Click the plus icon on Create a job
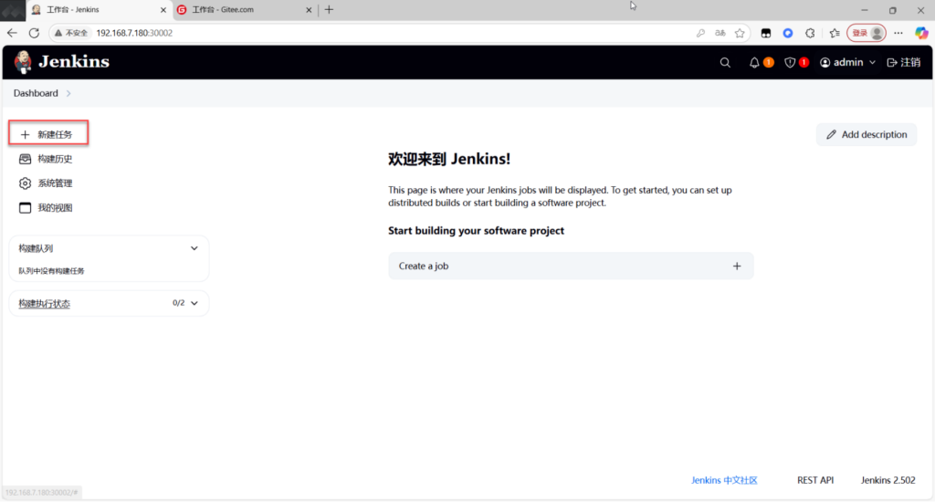935x502 pixels. click(x=737, y=267)
